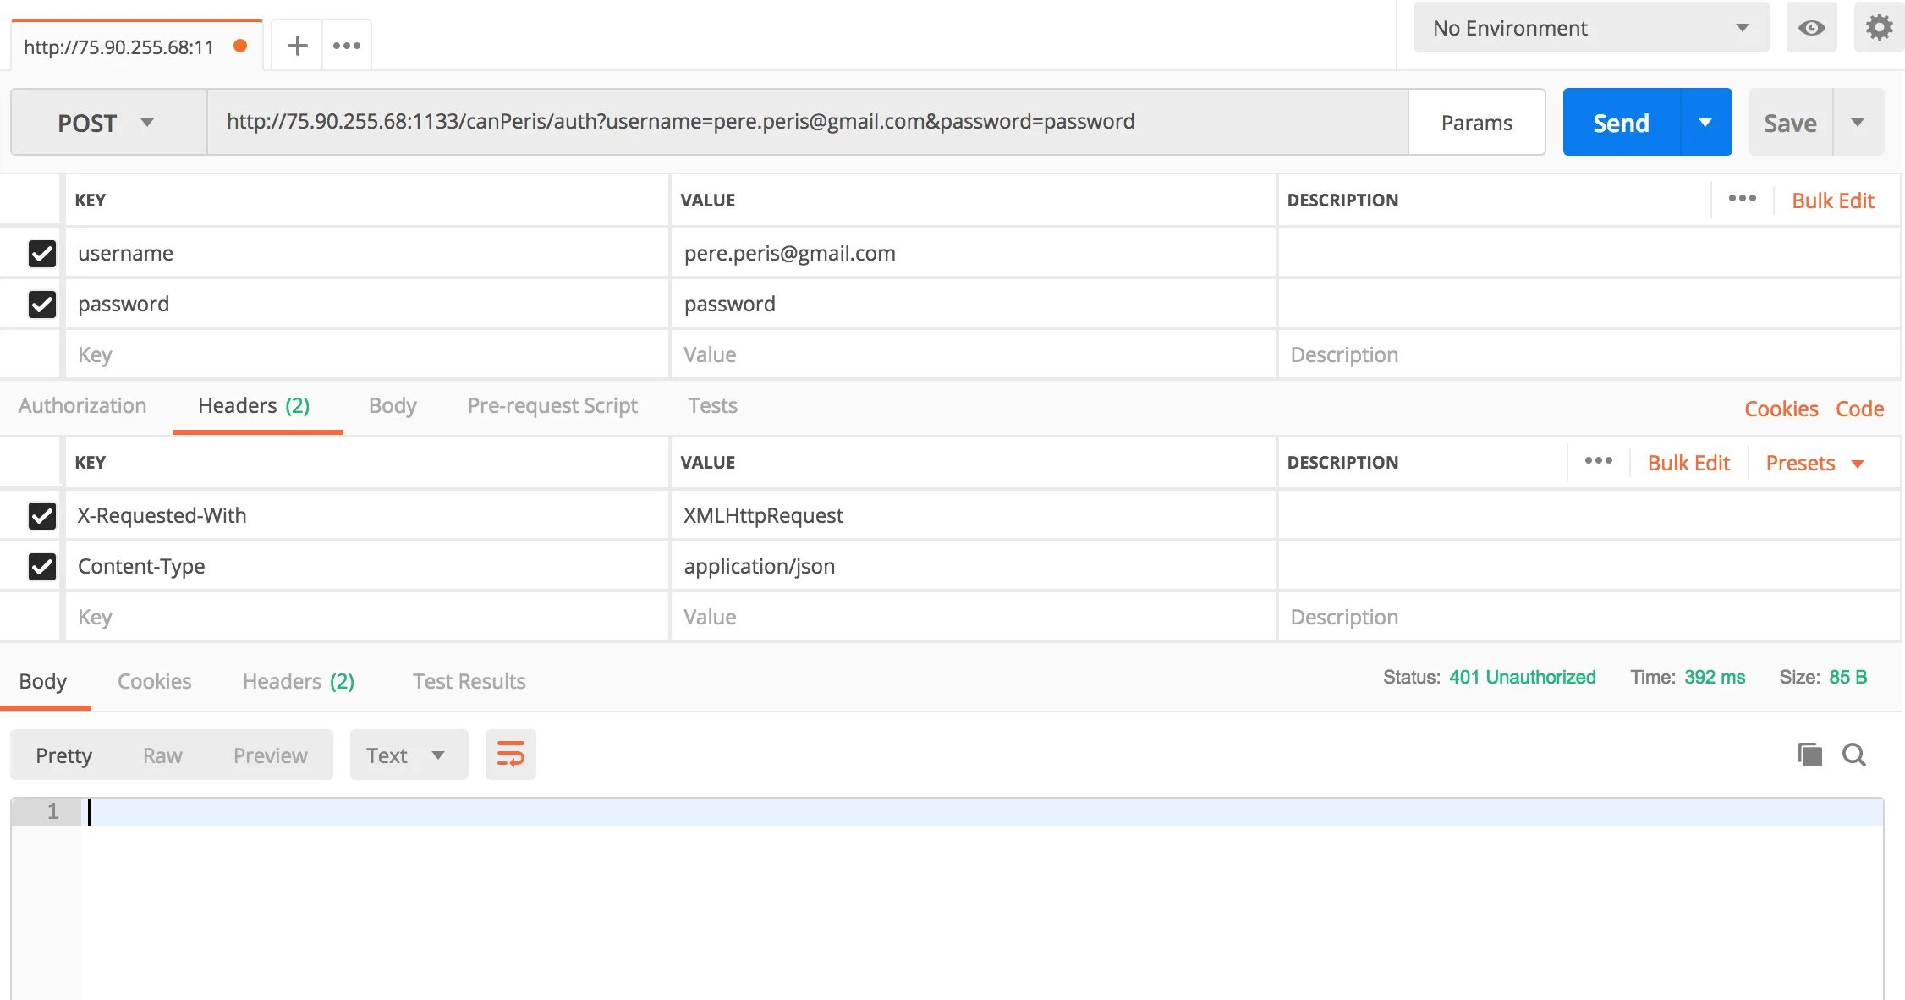Open params table three-dot options
The height and width of the screenshot is (1000, 1905).
coord(1742,199)
